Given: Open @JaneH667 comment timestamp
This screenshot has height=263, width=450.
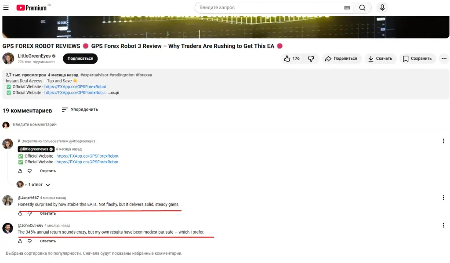Looking at the screenshot, I should [53, 198].
